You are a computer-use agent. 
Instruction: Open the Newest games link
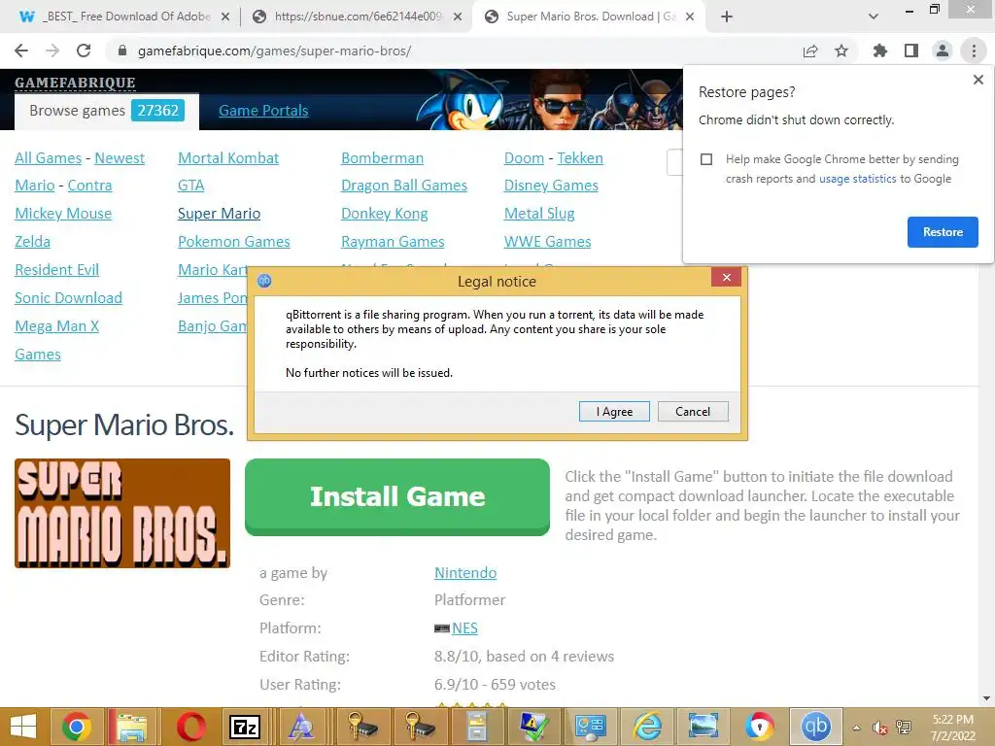click(120, 158)
